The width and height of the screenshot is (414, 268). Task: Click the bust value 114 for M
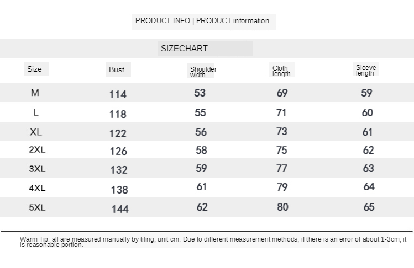pyautogui.click(x=118, y=94)
